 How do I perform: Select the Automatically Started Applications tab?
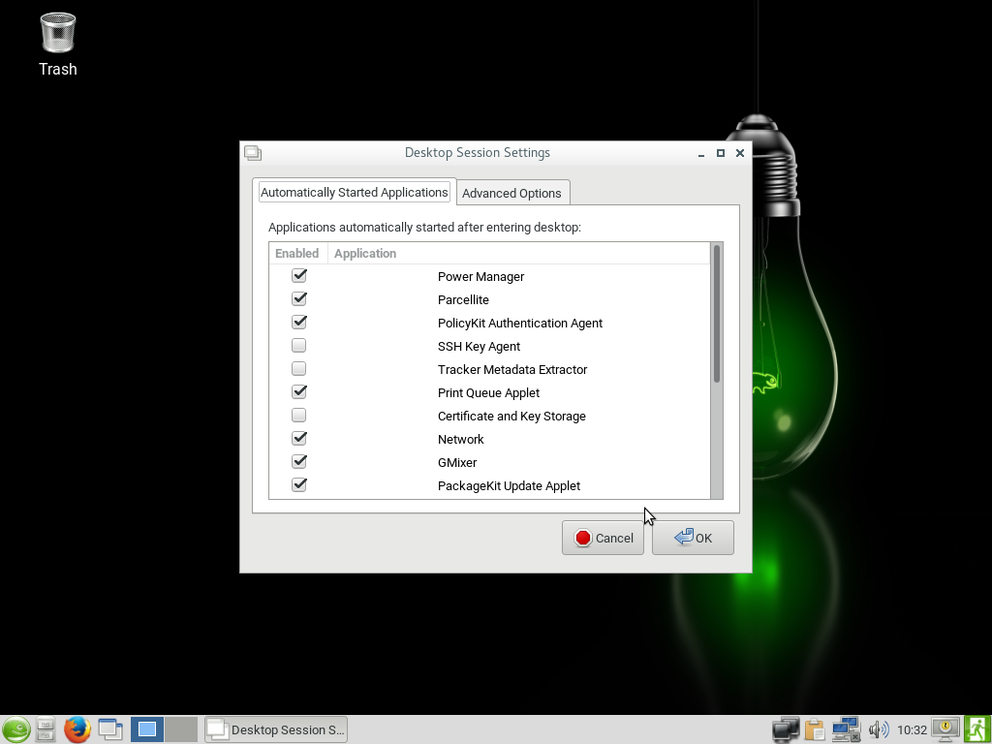tap(354, 192)
